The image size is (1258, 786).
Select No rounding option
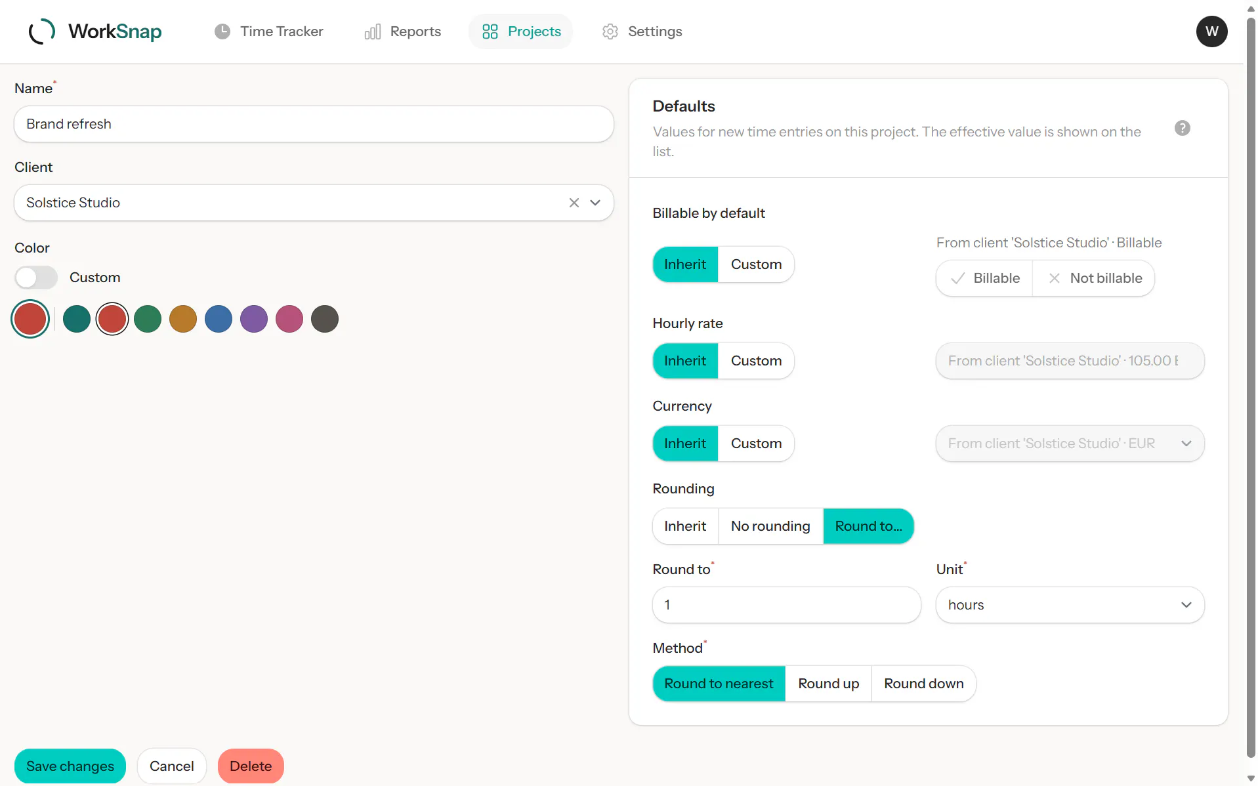[770, 526]
